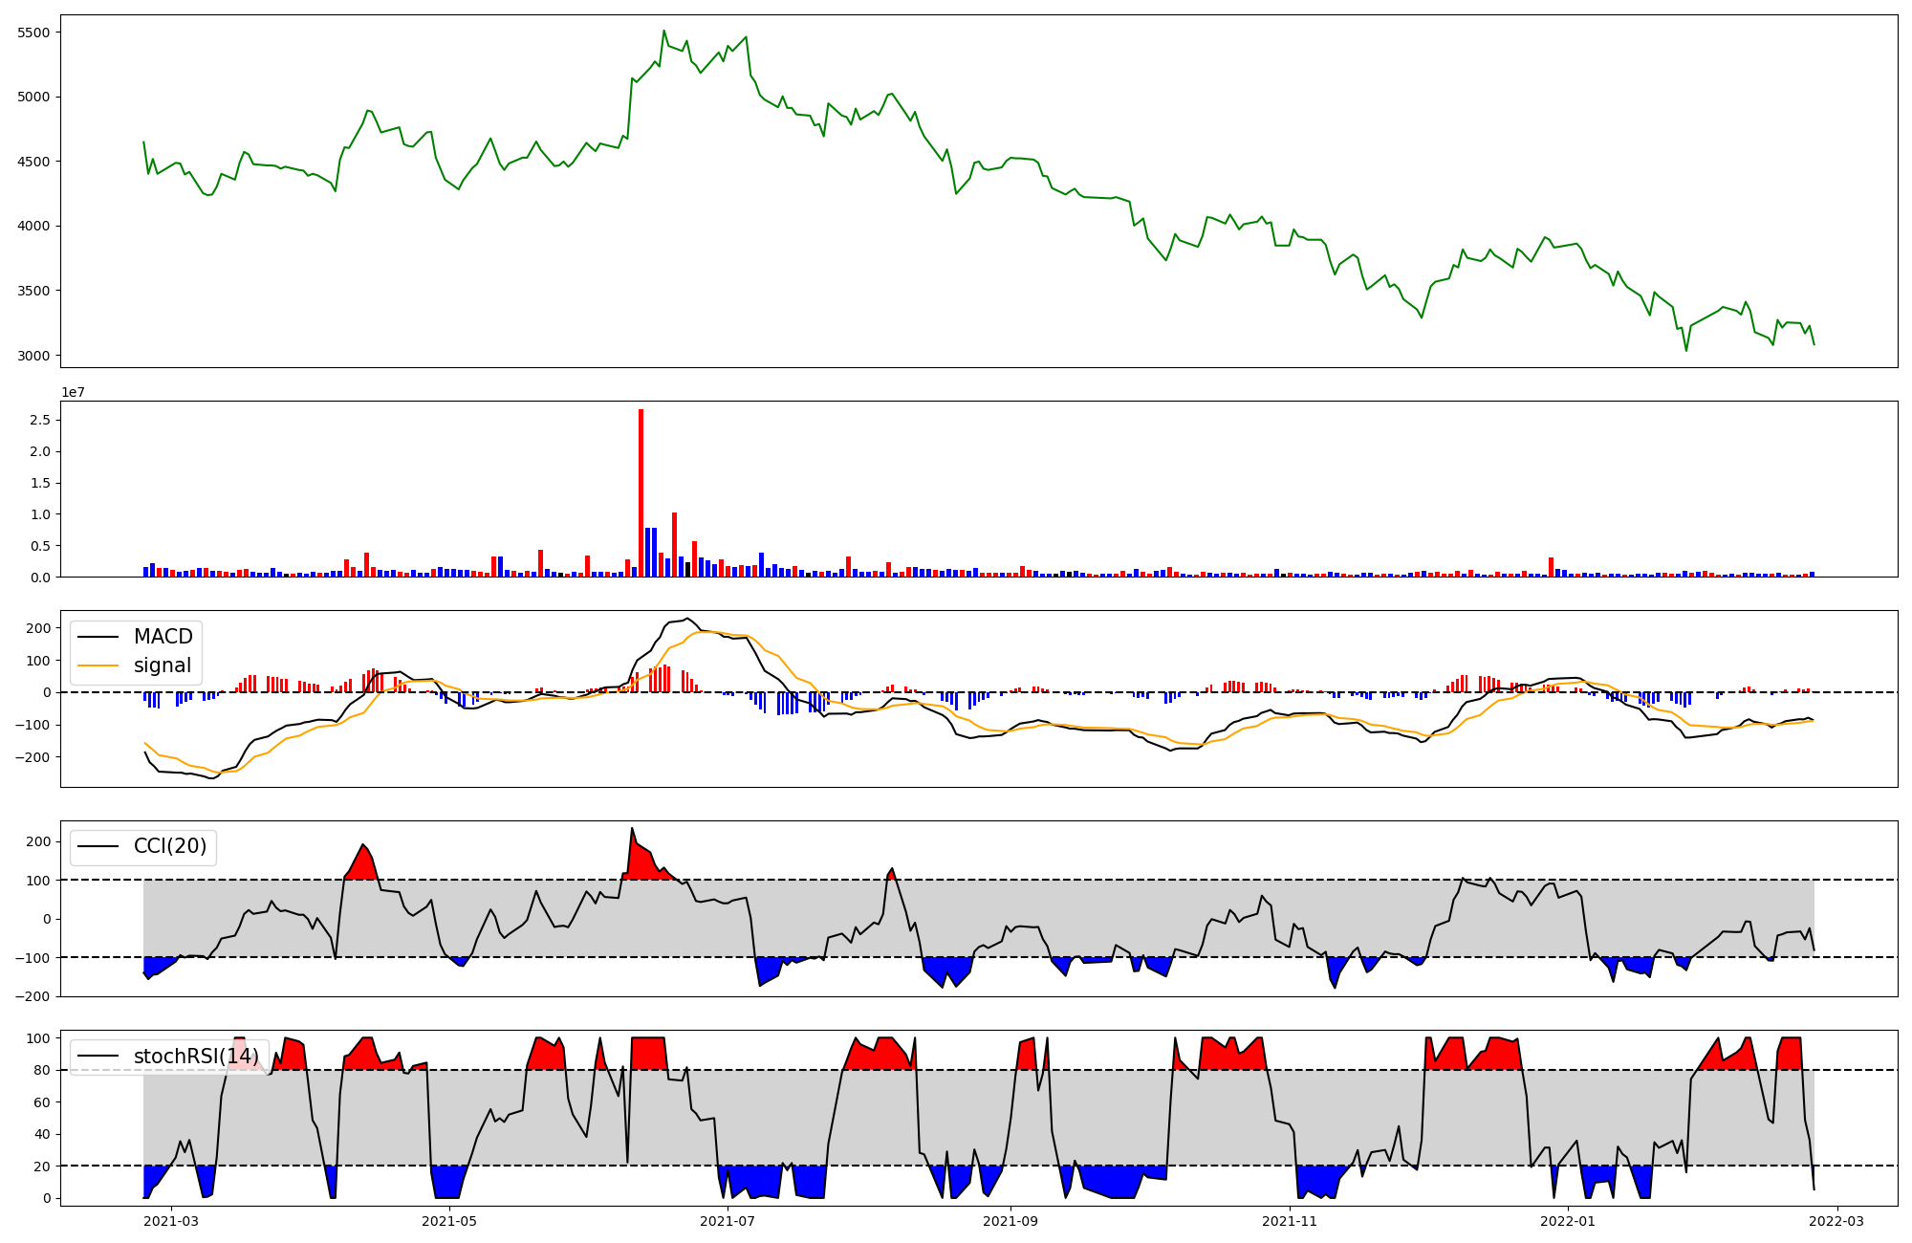The width and height of the screenshot is (1912, 1243).
Task: Select the 2021-11 x-axis date label
Action: pos(1290,1221)
